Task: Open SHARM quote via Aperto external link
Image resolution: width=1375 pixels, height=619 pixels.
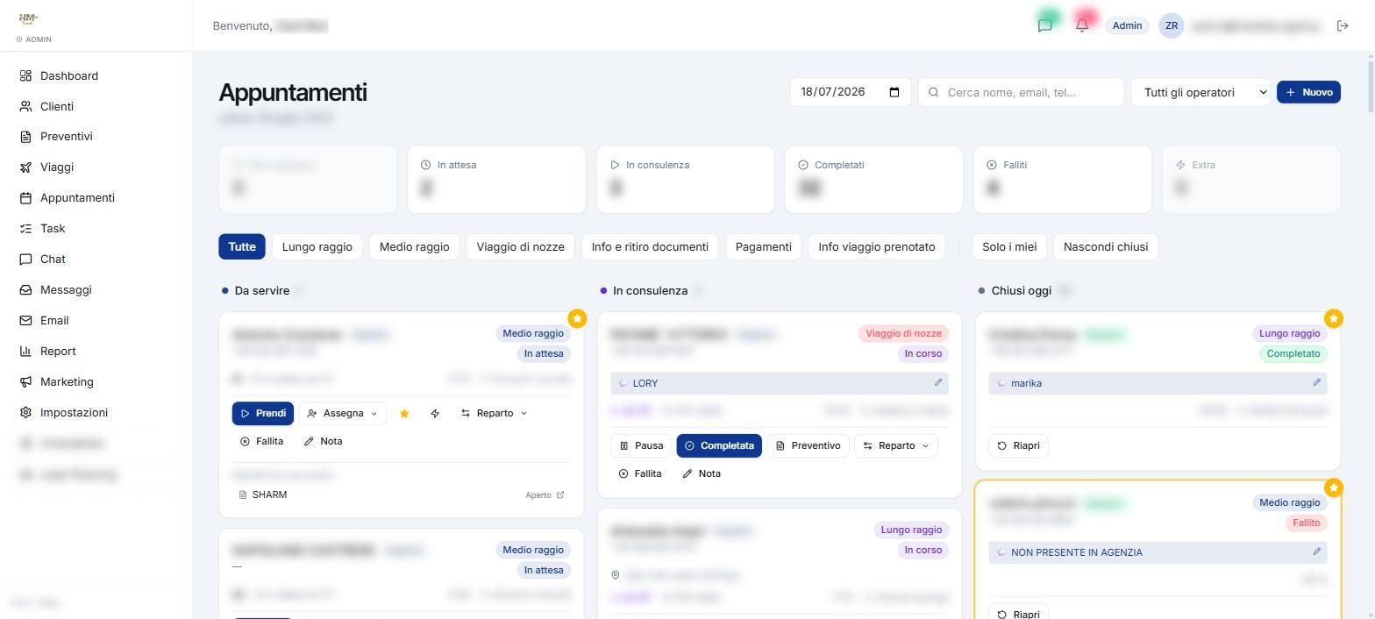Action: pyautogui.click(x=545, y=494)
